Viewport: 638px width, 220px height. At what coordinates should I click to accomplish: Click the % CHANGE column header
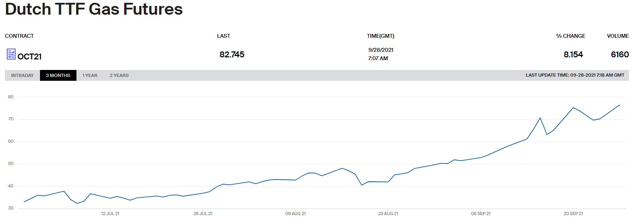(571, 36)
